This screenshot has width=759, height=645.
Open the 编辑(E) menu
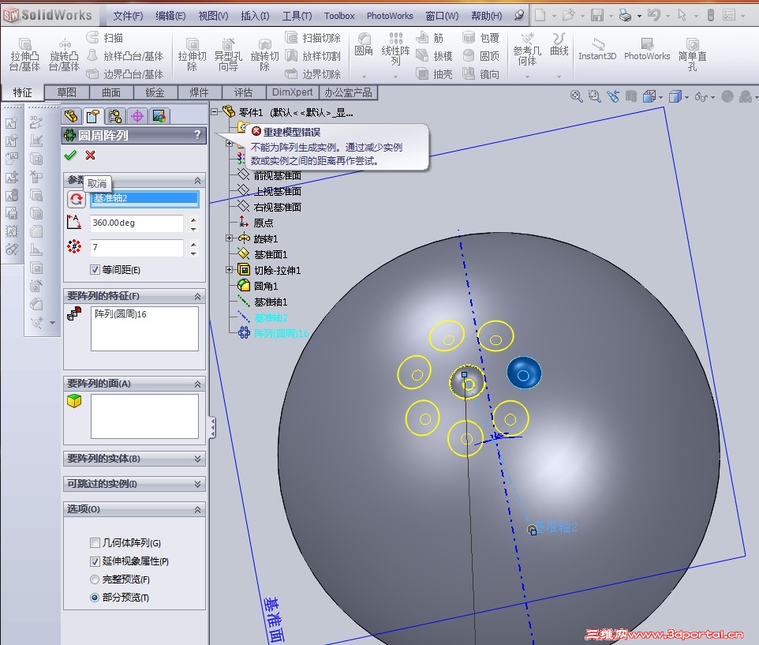(x=170, y=16)
